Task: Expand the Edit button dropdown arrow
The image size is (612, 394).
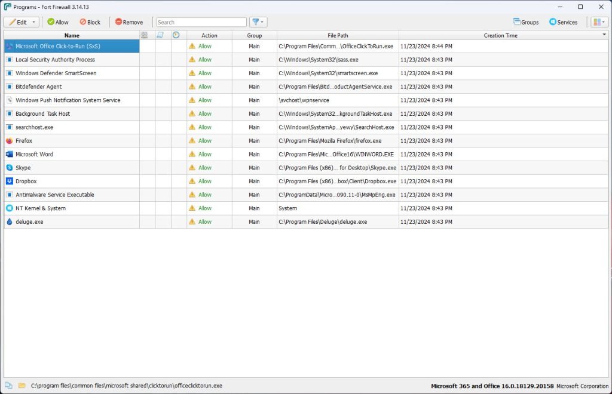Action: [x=33, y=22]
